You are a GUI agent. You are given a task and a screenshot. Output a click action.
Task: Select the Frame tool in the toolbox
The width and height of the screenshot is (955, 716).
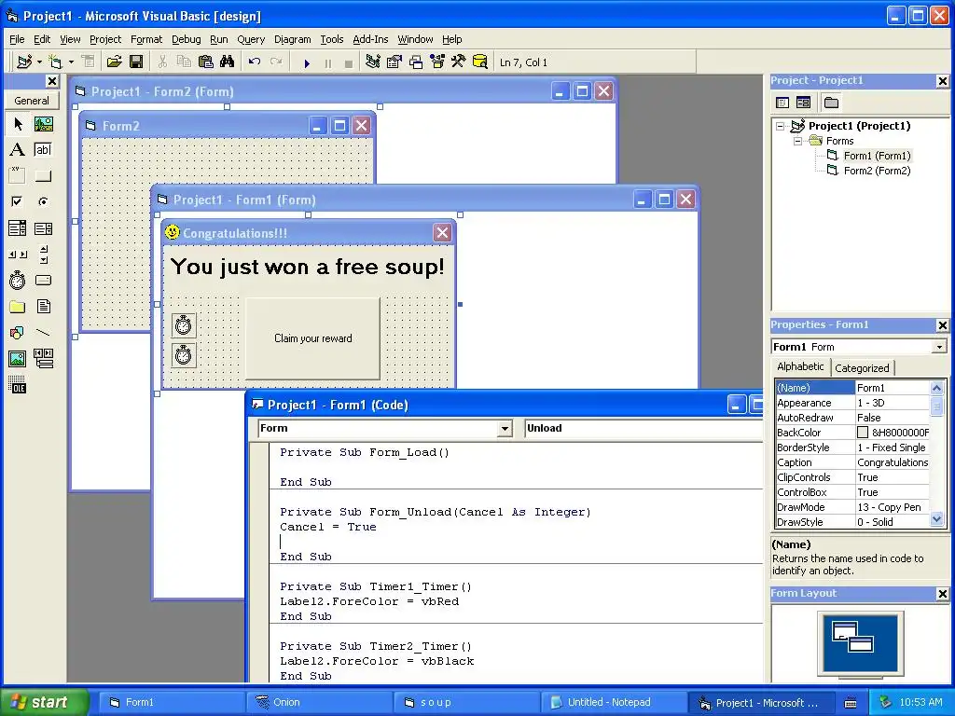18,176
